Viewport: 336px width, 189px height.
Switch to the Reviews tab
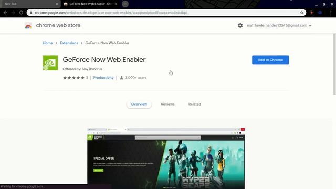point(168,104)
